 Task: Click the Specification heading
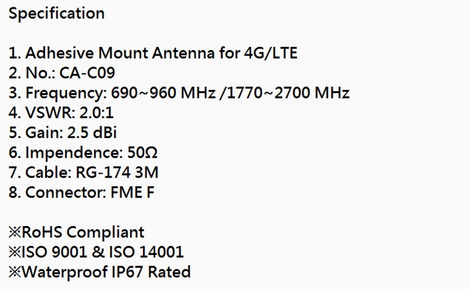coord(56,13)
